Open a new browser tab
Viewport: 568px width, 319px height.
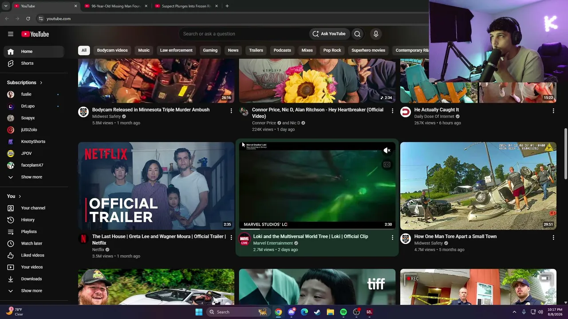pos(227,6)
